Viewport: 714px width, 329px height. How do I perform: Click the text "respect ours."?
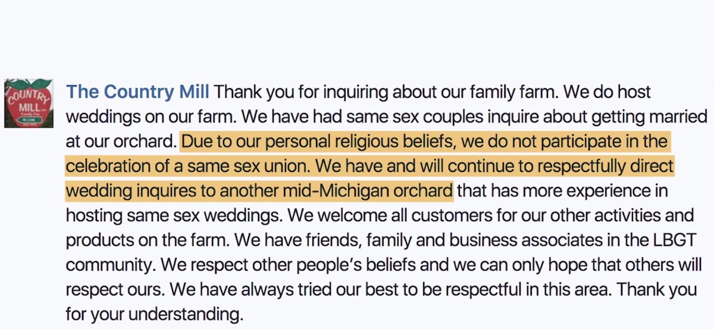click(114, 289)
